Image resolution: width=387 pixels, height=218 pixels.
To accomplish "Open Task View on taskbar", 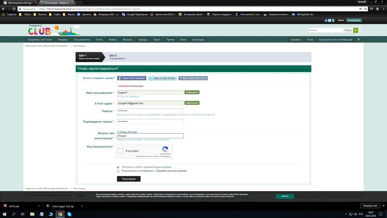I will pyautogui.click(x=23, y=214).
